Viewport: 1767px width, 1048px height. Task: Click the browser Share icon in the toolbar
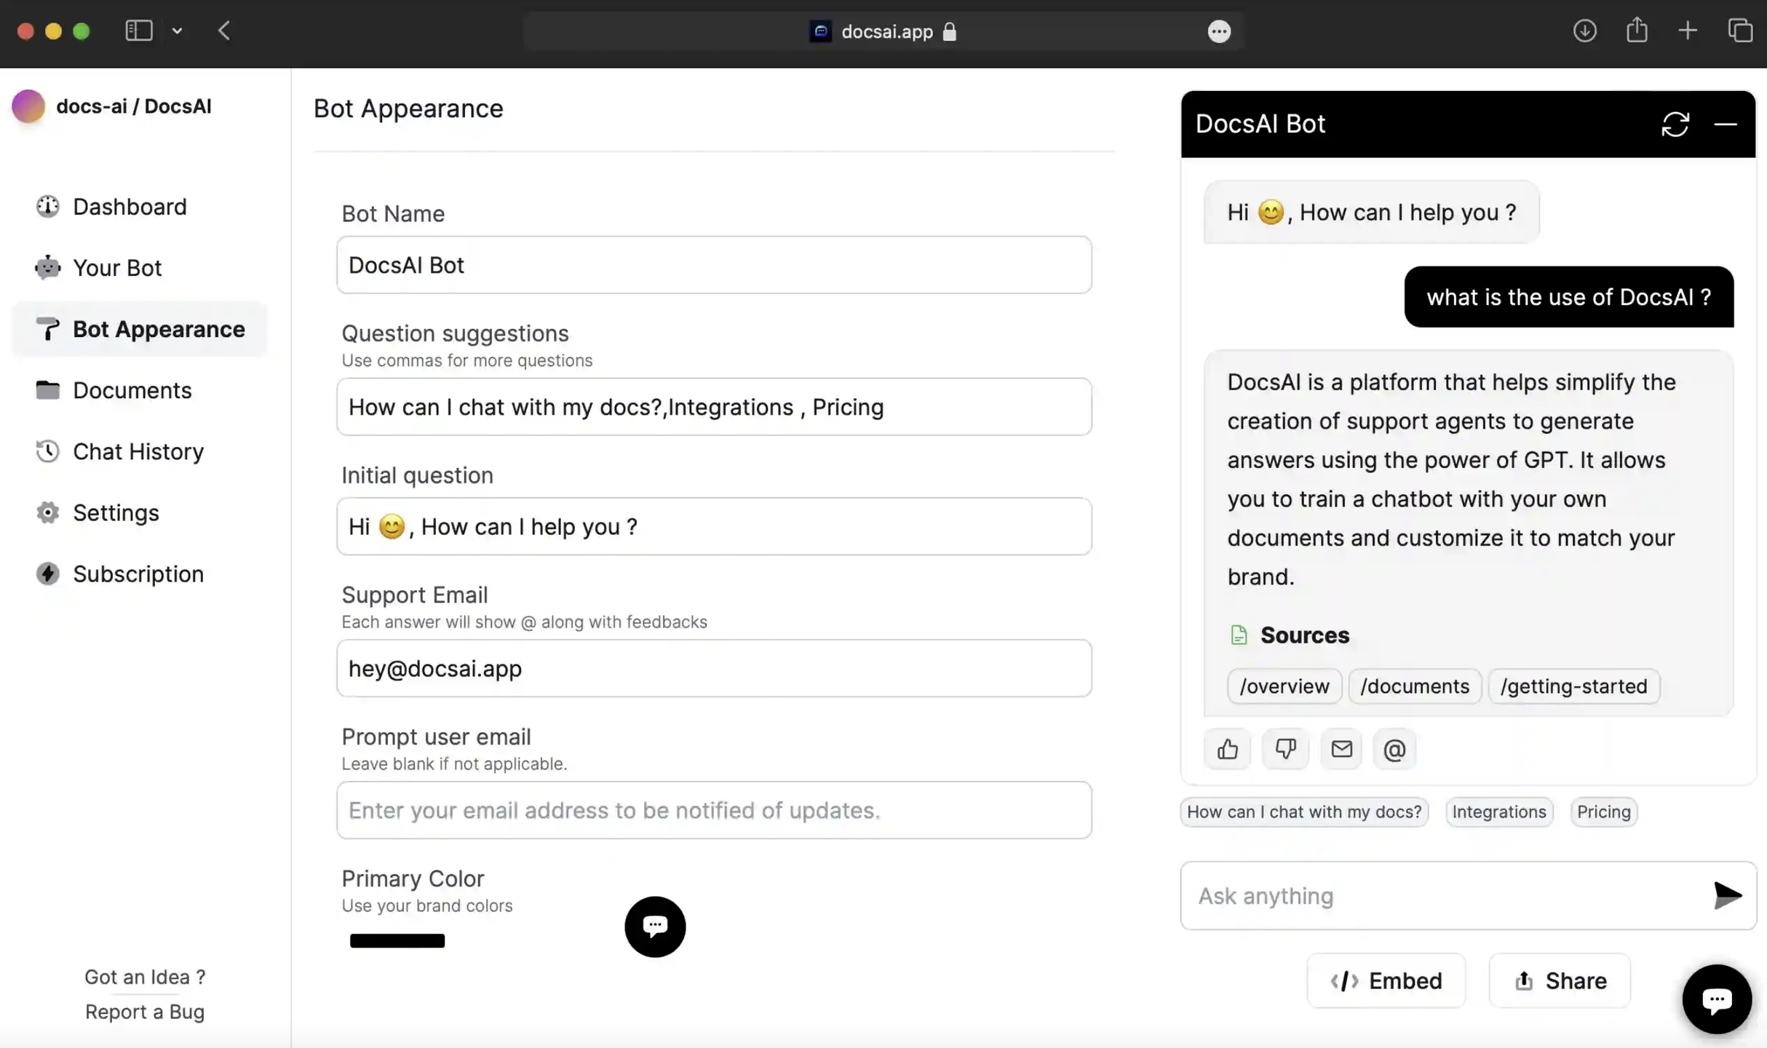[x=1637, y=31]
